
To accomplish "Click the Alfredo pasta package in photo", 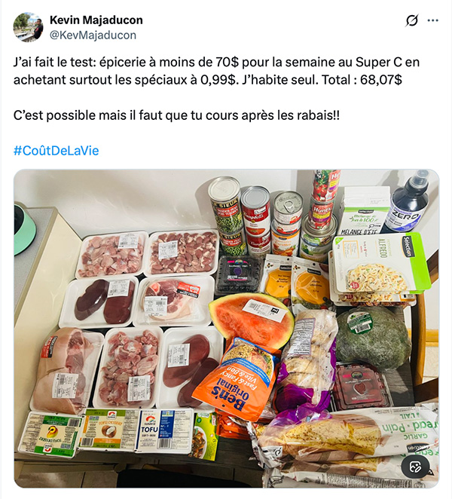I will pos(380,264).
